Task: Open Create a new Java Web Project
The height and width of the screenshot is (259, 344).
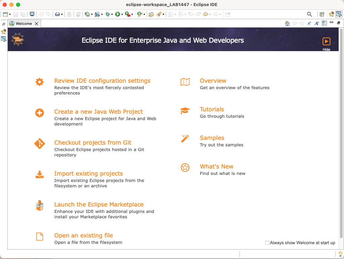Action: pyautogui.click(x=98, y=112)
